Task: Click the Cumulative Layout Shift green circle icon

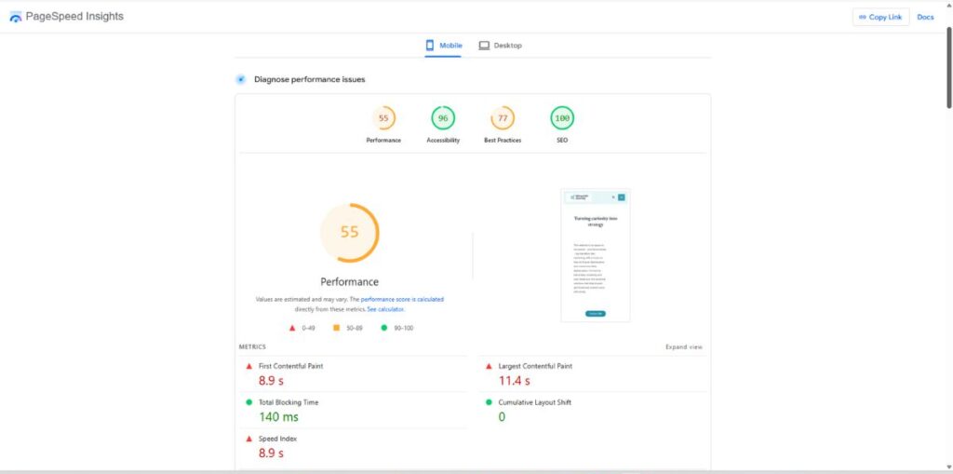Action: 489,402
